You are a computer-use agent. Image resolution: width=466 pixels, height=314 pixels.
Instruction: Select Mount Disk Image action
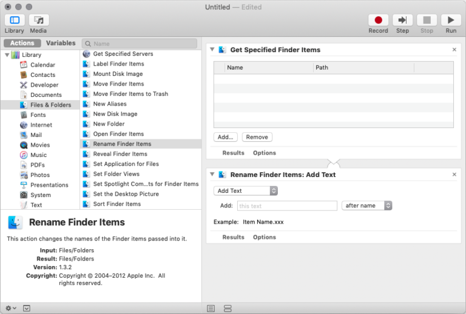141,74
